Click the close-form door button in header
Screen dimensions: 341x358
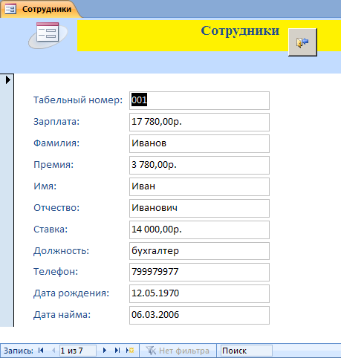click(x=302, y=42)
